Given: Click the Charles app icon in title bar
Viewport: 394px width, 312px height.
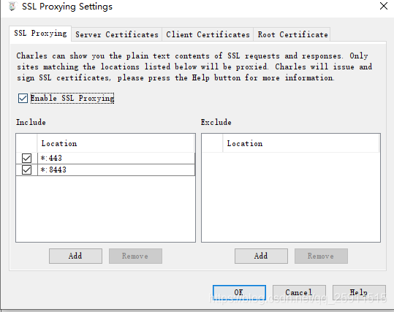Looking at the screenshot, I should pyautogui.click(x=12, y=7).
